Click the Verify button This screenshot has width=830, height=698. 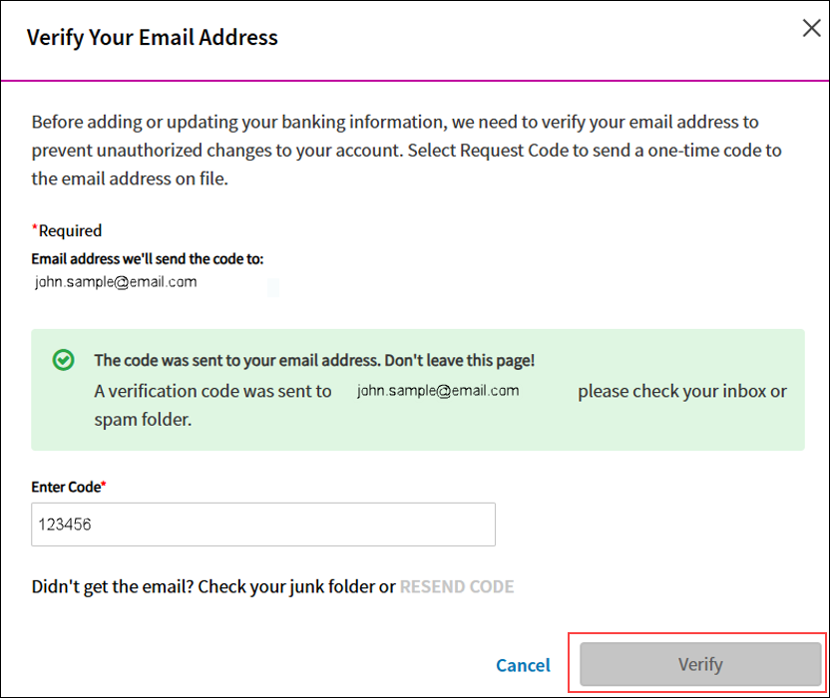pyautogui.click(x=699, y=664)
